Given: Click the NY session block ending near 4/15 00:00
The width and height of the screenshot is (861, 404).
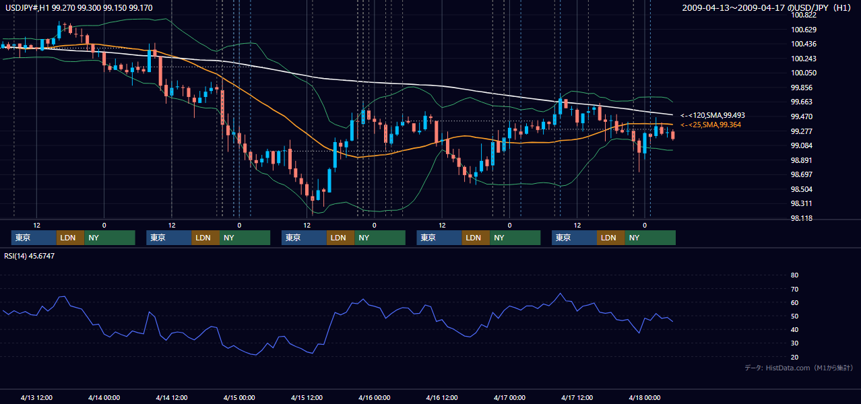Looking at the screenshot, I should pyautogui.click(x=245, y=238).
